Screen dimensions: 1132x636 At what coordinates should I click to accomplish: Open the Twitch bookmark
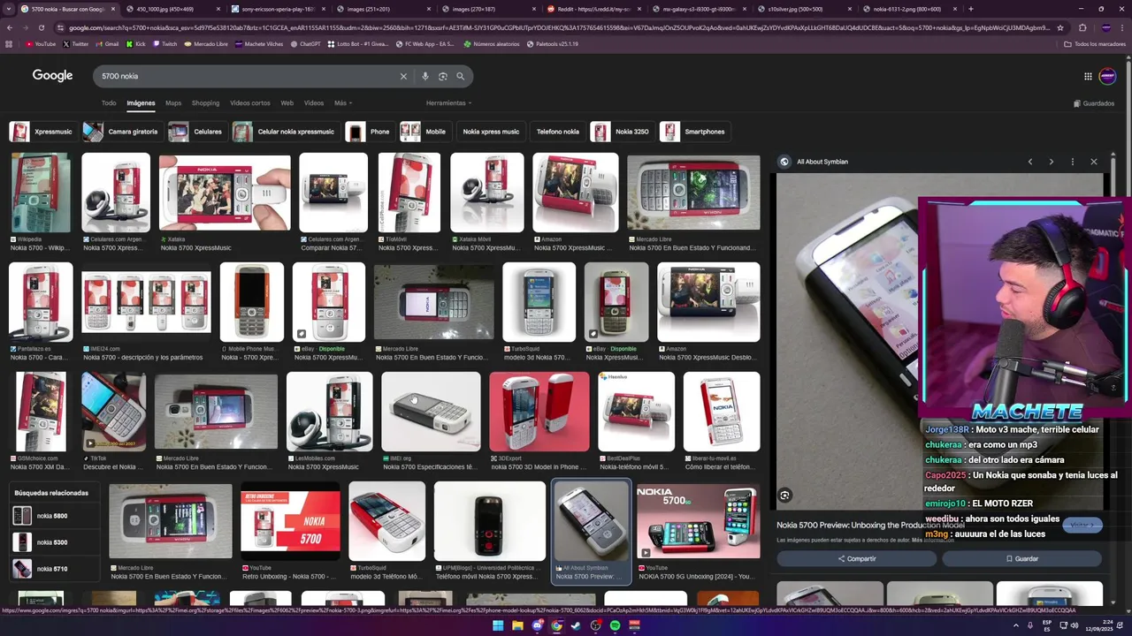(164, 43)
